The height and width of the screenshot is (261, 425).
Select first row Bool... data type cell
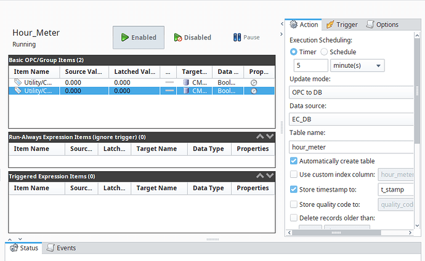pyautogui.click(x=228, y=82)
